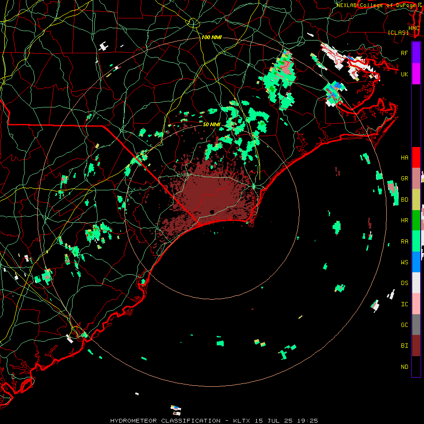Viewport: 424px width, 424px height.
Task: Click the brown BI biological swatch
Action: click(x=416, y=346)
